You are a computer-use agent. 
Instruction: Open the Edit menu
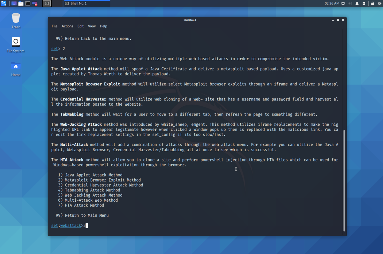tap(80, 26)
